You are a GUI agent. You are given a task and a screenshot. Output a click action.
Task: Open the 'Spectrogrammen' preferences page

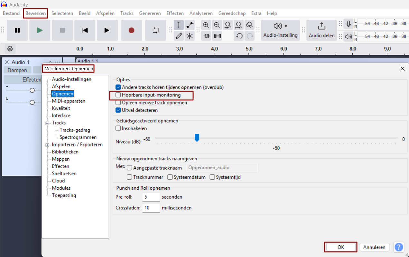pos(78,137)
